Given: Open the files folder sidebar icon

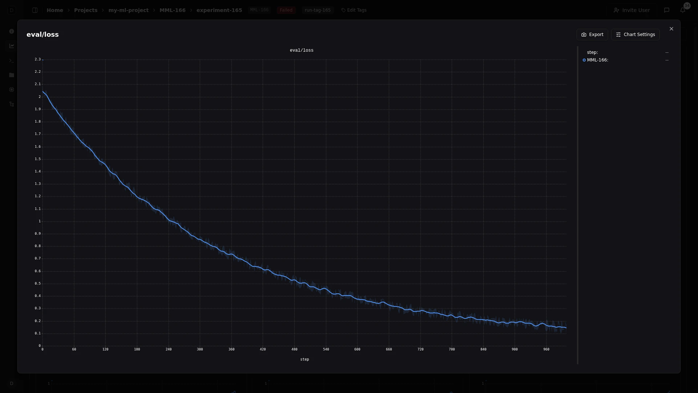Looking at the screenshot, I should (x=12, y=75).
